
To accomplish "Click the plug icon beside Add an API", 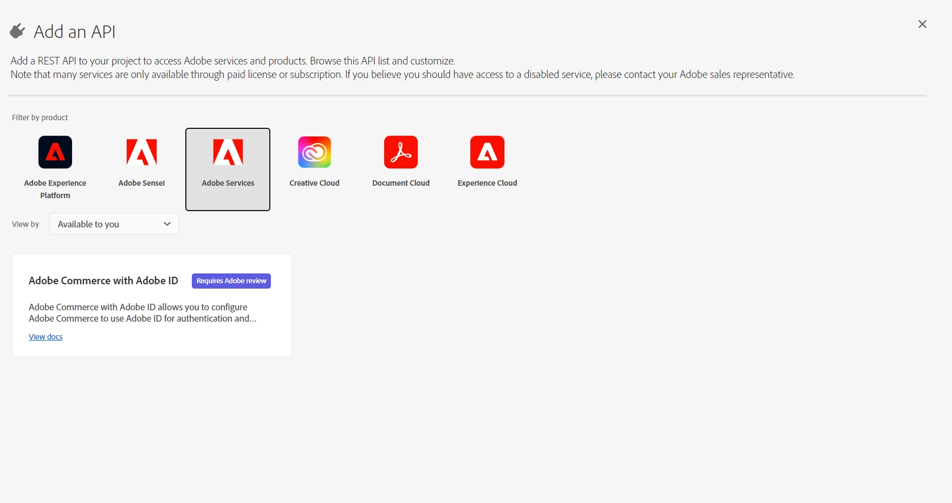I will (17, 31).
